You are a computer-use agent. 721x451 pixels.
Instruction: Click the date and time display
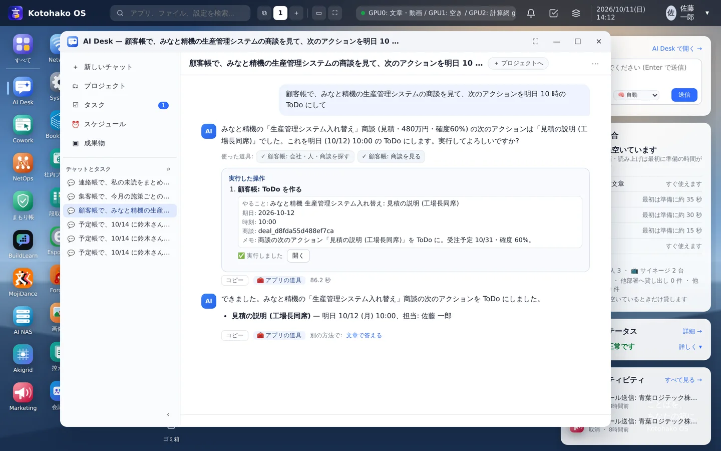pyautogui.click(x=621, y=13)
